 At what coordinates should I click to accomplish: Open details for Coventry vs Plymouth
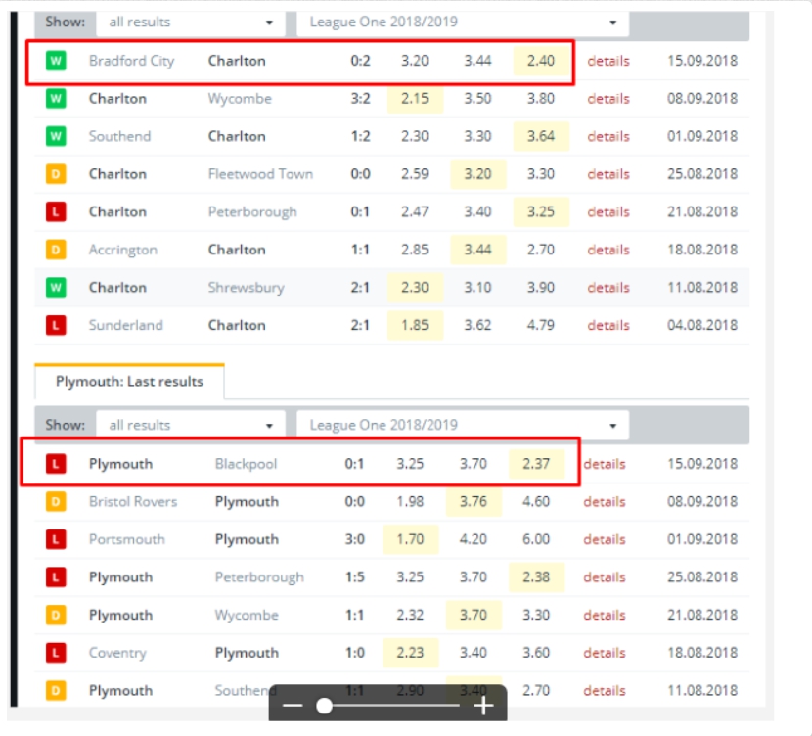click(605, 653)
